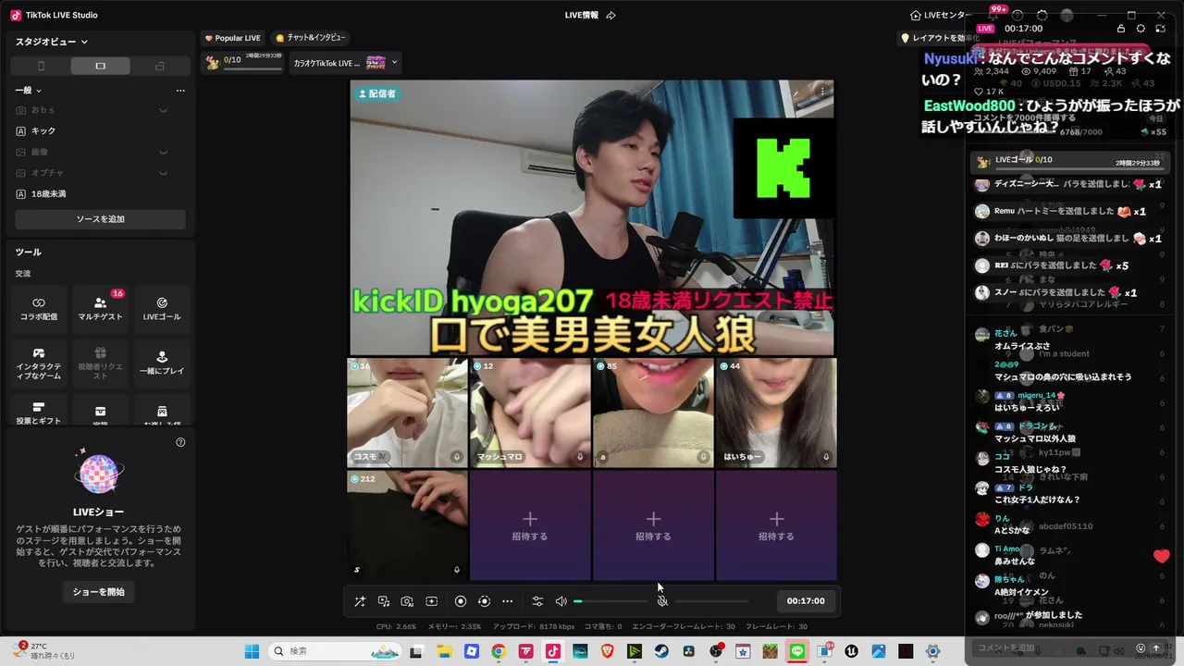Open the 一緒にプレイ tool
Screen dimensions: 1184x666
click(x=162, y=364)
